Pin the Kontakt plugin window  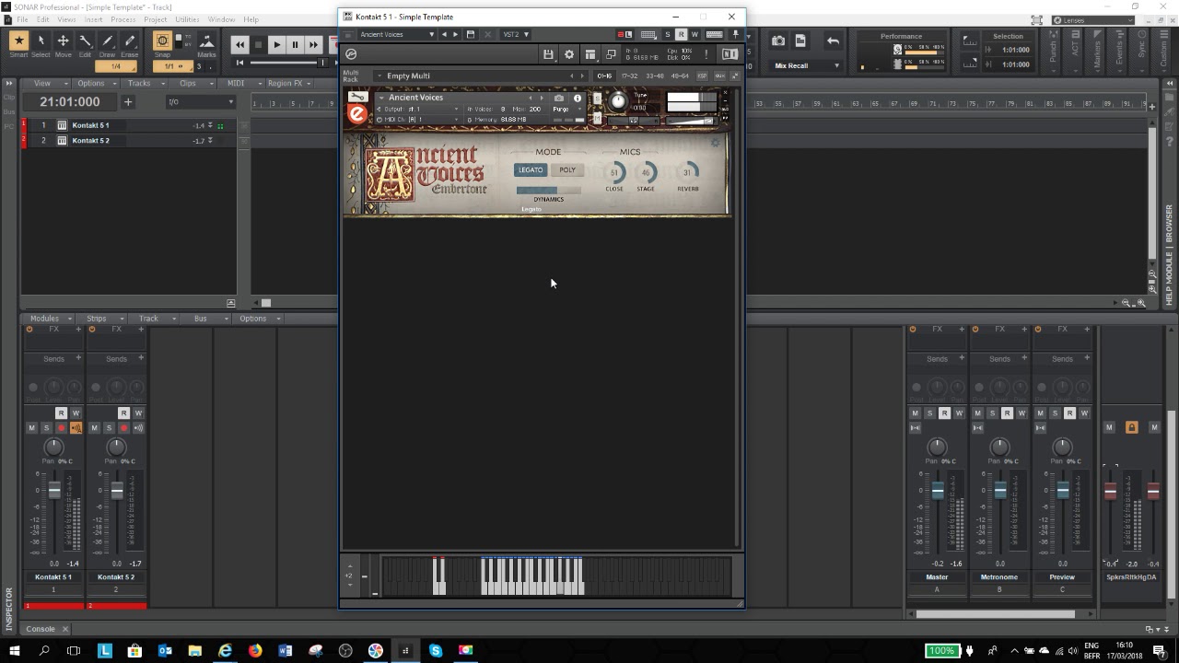tap(735, 34)
